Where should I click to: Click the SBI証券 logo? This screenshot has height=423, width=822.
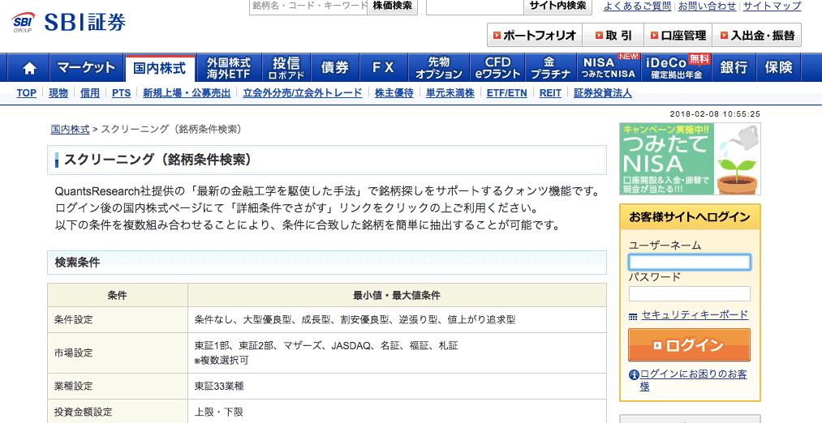[69, 22]
